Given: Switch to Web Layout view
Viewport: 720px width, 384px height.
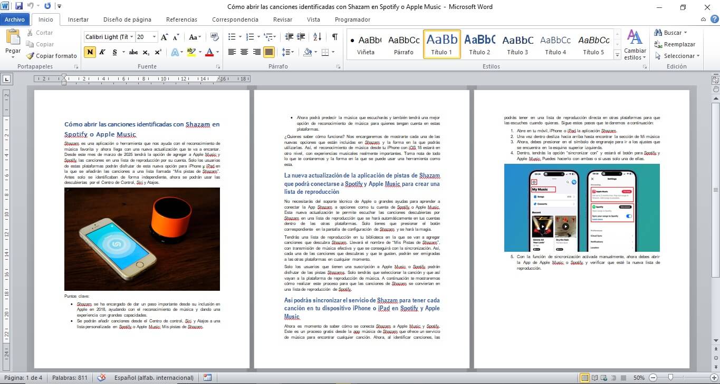Looking at the screenshot, I should tap(605, 378).
